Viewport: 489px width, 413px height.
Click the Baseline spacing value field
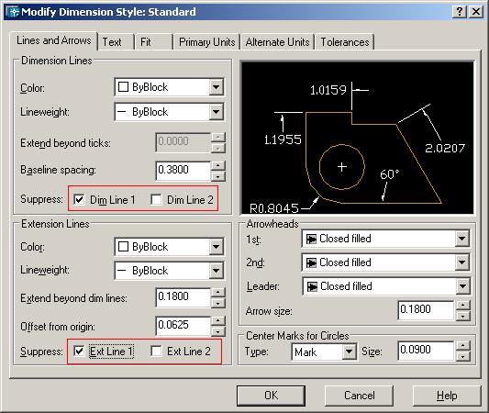(183, 171)
